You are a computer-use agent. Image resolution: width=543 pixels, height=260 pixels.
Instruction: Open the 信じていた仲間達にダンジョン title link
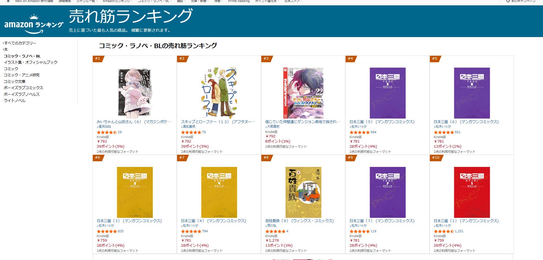coord(303,122)
